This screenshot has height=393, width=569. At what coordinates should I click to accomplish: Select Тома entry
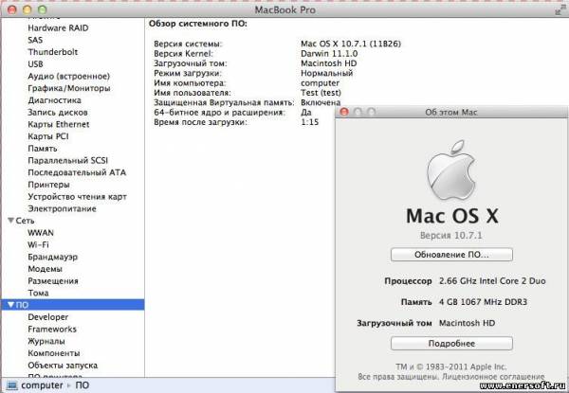[x=38, y=293]
